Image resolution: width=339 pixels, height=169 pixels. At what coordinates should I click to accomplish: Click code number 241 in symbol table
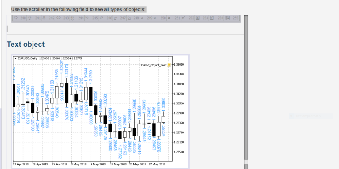click(38, 18)
